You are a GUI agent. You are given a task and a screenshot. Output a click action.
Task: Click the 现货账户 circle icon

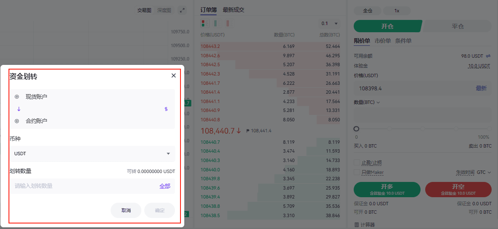(x=17, y=97)
